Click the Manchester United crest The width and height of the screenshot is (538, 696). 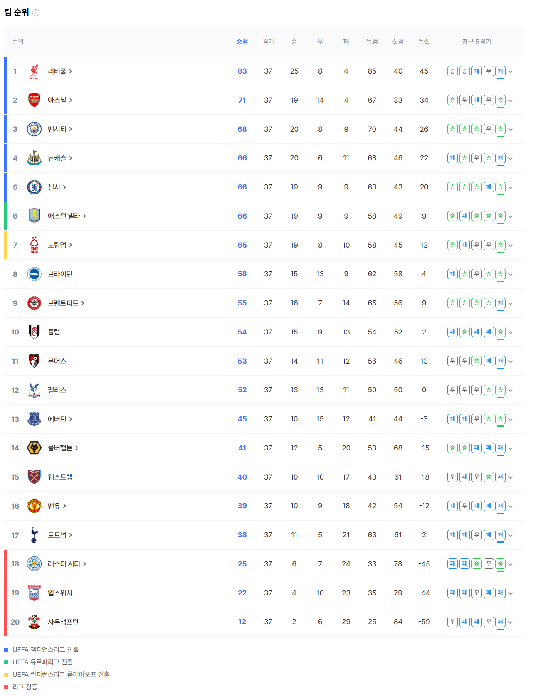pos(34,506)
